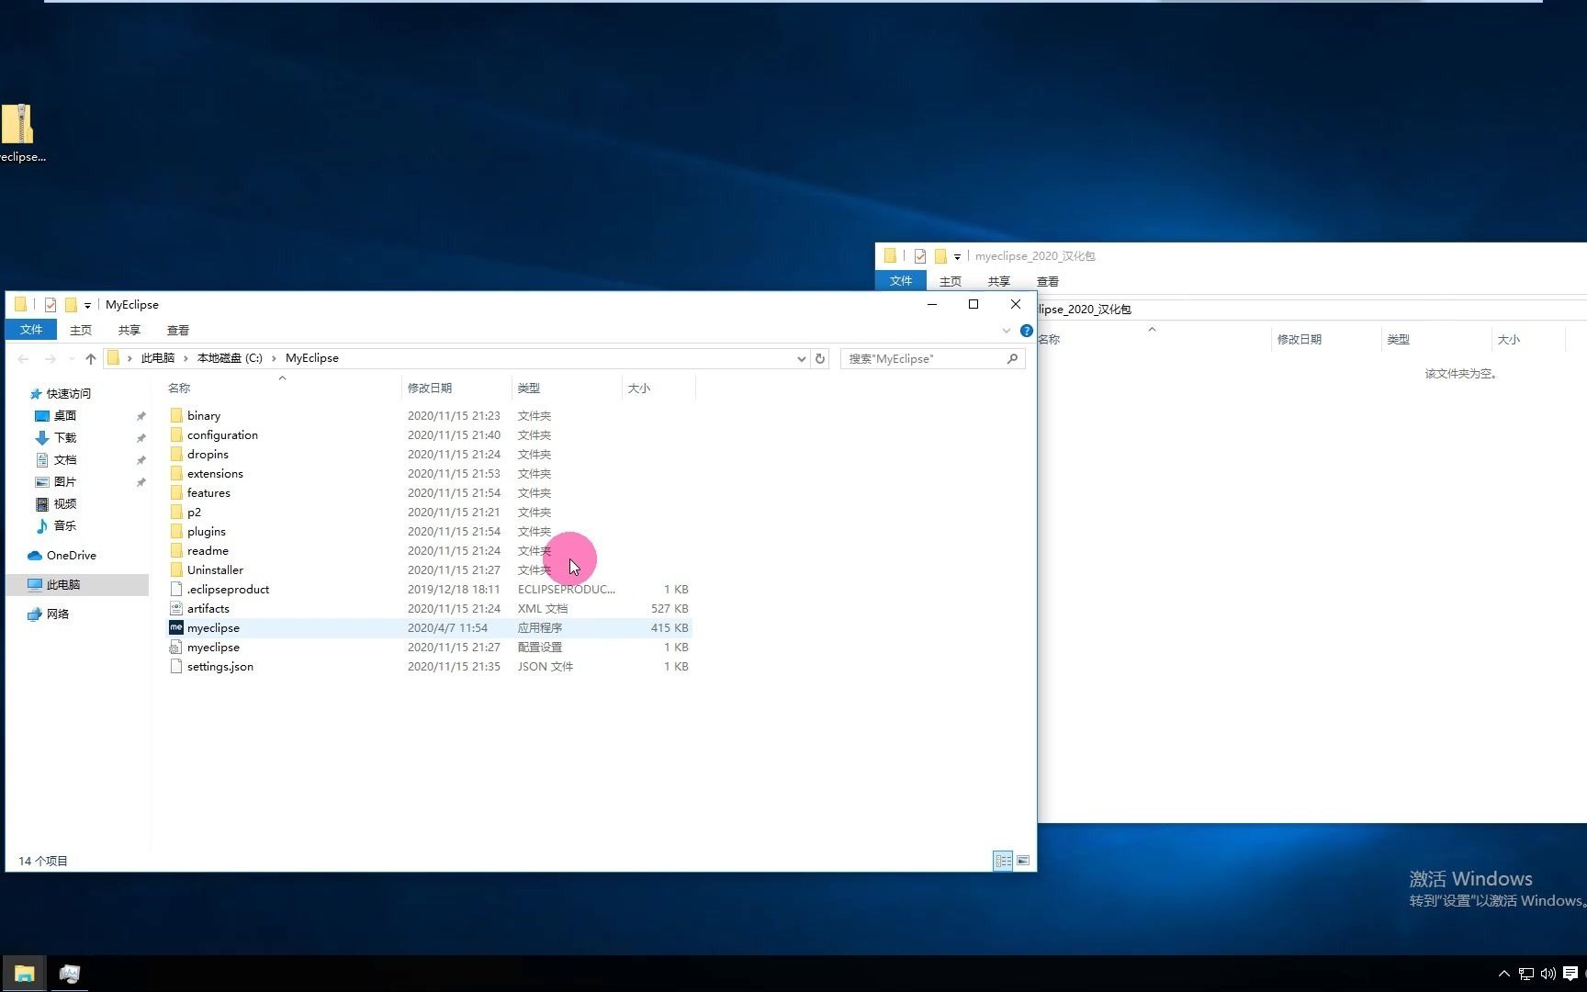Open the action center notifications
Viewport: 1587px width, 992px height.
click(1570, 974)
